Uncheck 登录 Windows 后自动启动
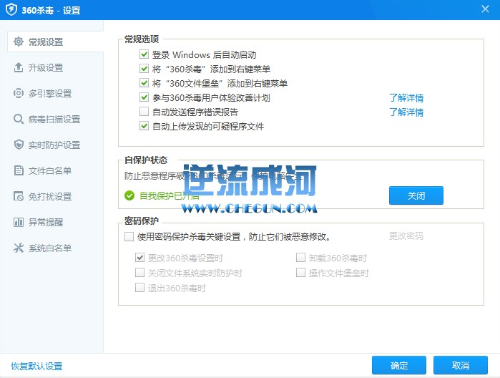Viewport: 500px width, 378px height. coord(144,54)
